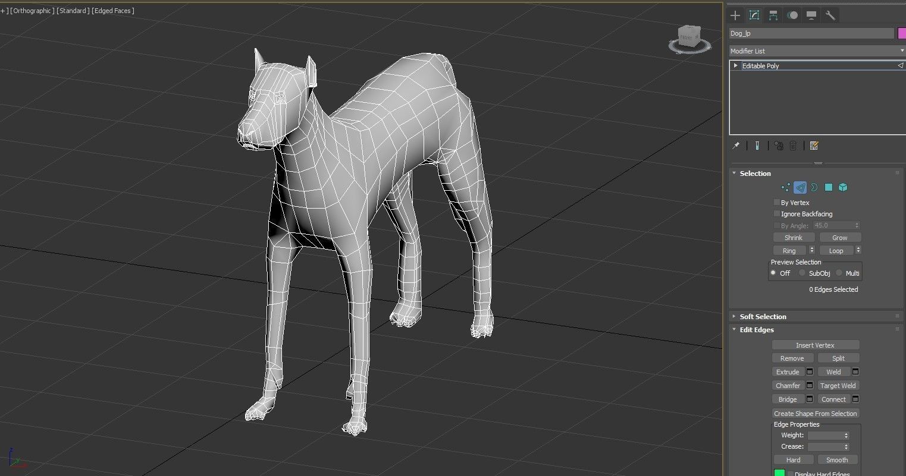This screenshot has height=476, width=906.
Task: Open the Weld settings box icon
Action: coord(856,372)
